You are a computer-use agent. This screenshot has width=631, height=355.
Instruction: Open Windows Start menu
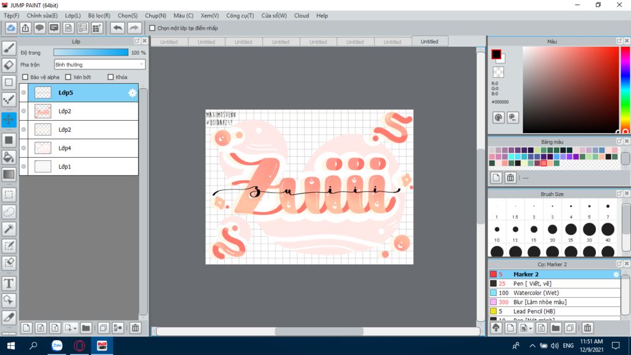(x=11, y=346)
